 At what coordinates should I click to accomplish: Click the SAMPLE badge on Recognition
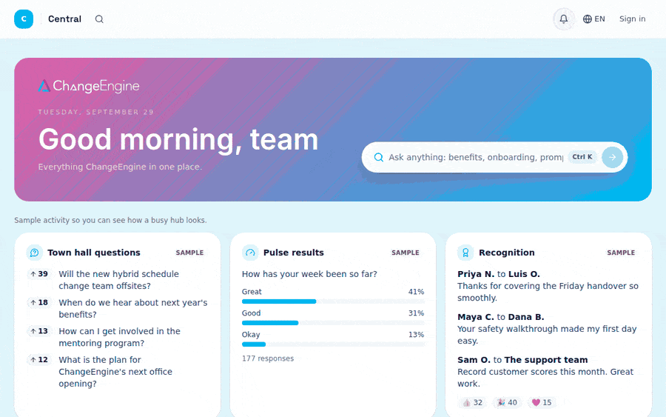[621, 253]
